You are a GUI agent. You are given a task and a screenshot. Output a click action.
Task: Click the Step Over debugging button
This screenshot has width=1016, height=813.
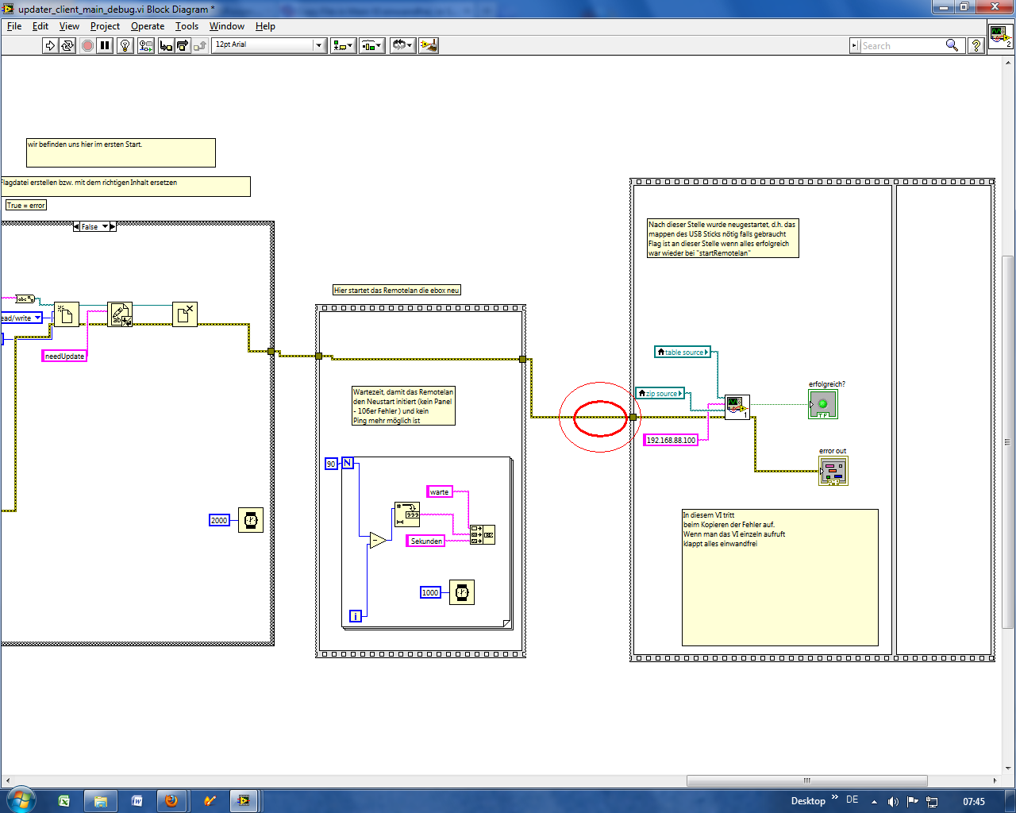coord(182,45)
